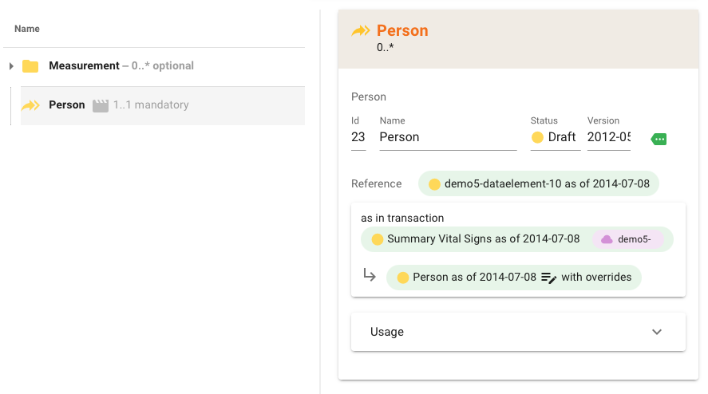The image size is (708, 394).
Task: Click the purple cloud icon on demo5 chip
Action: [x=607, y=239]
